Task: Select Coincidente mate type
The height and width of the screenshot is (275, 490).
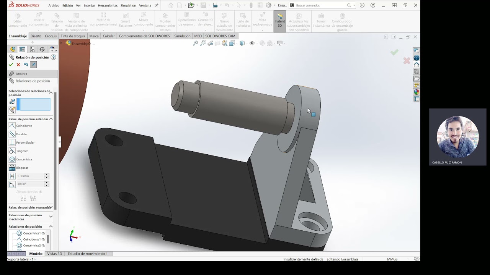Action: [21, 126]
